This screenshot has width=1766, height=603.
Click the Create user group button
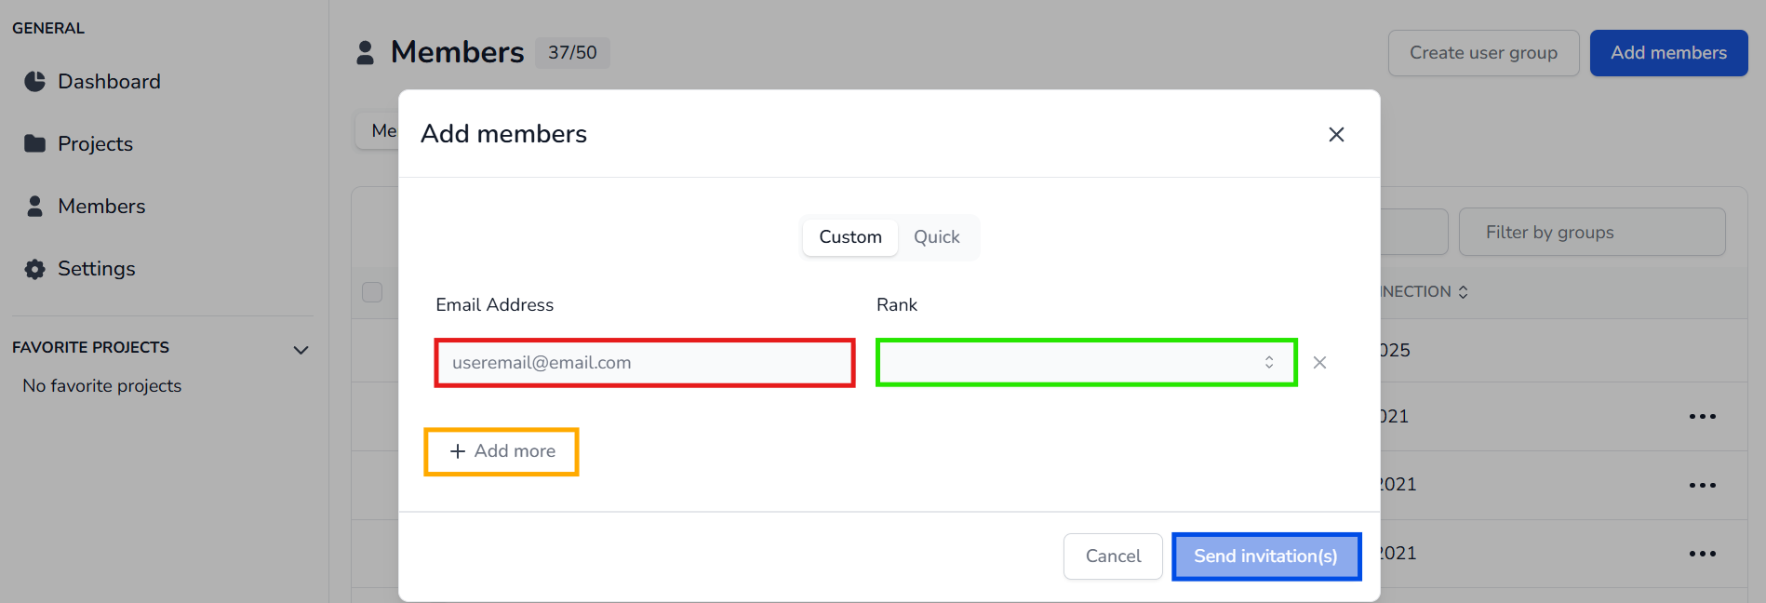pyautogui.click(x=1483, y=53)
